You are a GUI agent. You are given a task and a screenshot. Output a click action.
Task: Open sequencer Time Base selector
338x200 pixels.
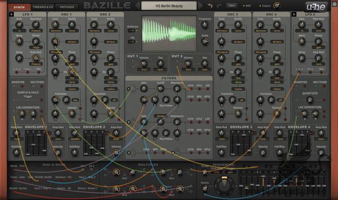217,172
